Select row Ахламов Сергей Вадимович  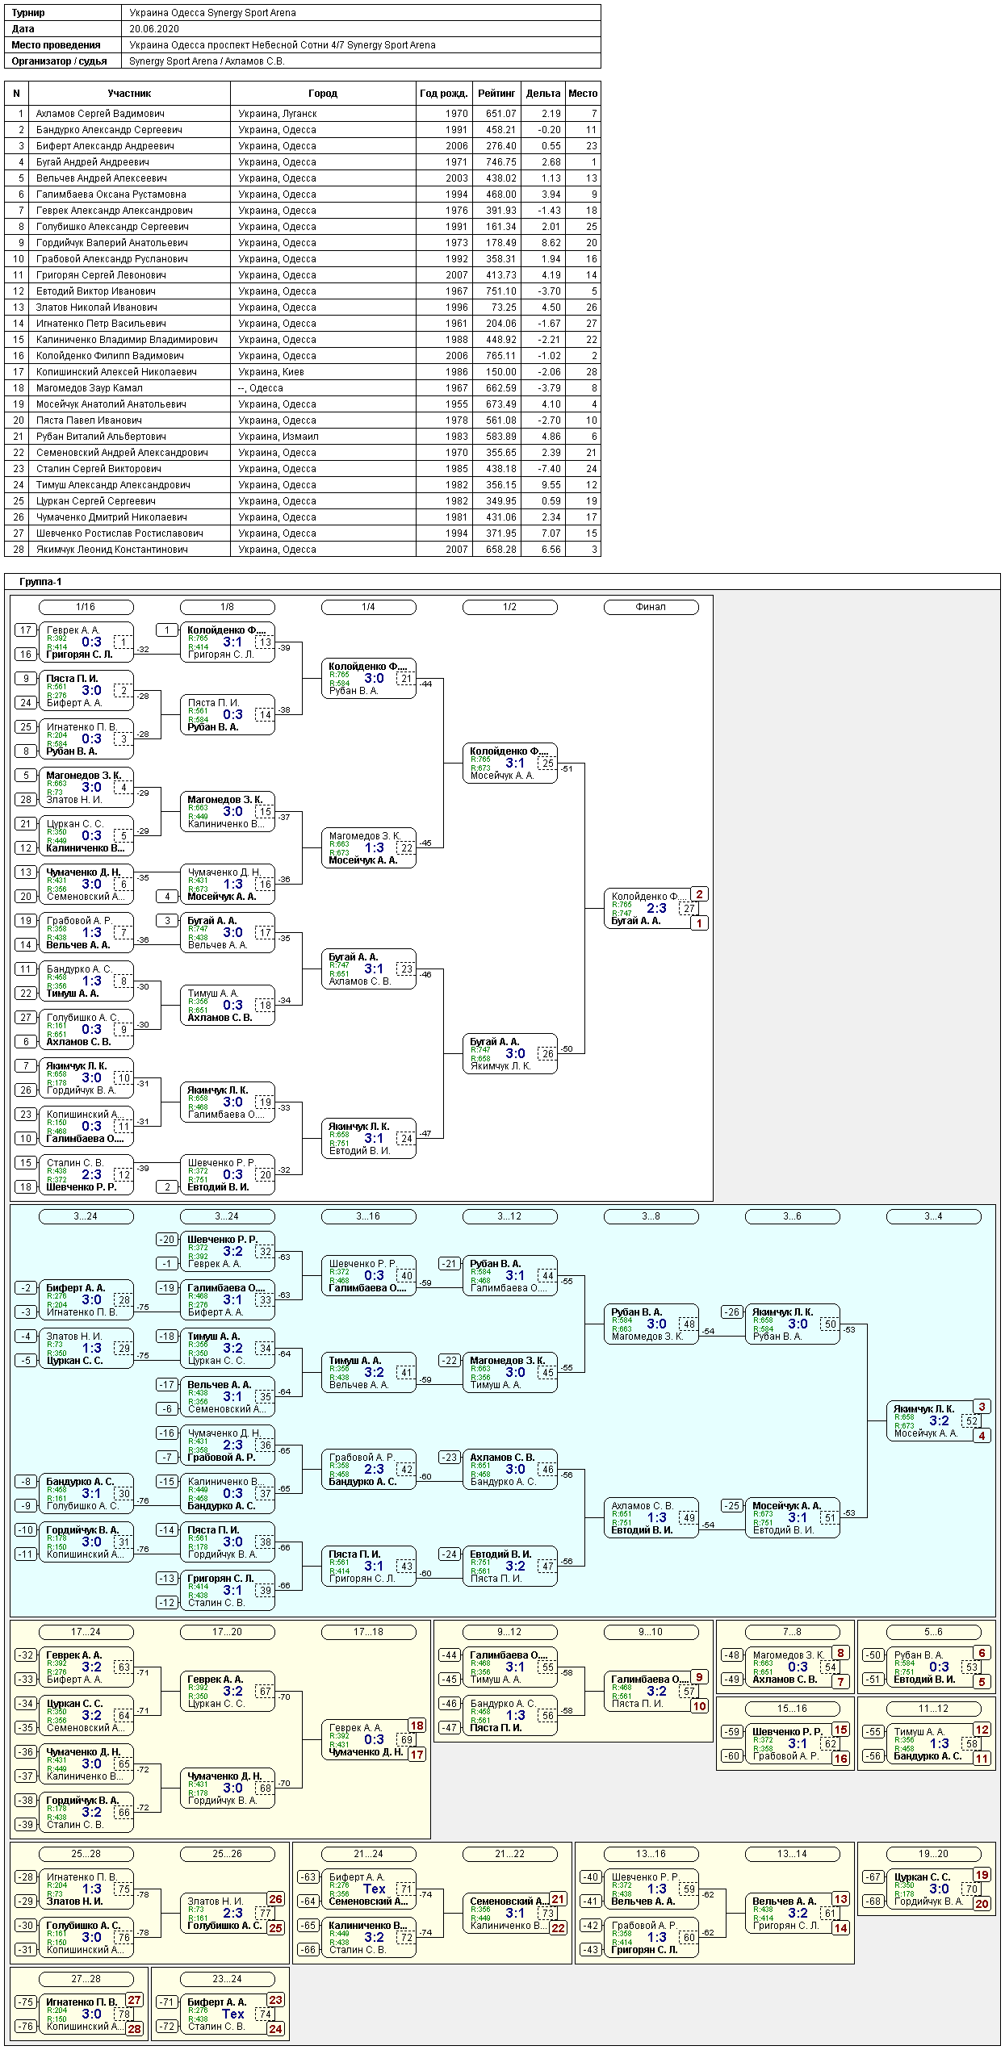pos(303,114)
